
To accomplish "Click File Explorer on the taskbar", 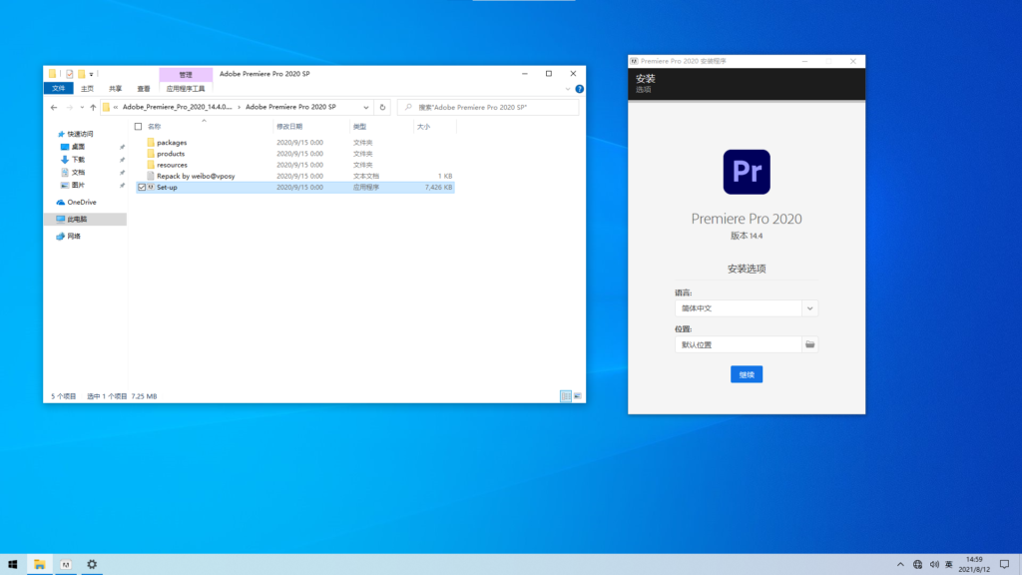I will pyautogui.click(x=39, y=565).
